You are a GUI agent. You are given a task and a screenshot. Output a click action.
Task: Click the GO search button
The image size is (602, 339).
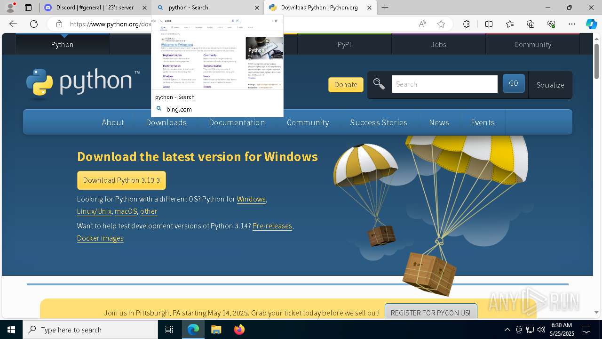[514, 83]
